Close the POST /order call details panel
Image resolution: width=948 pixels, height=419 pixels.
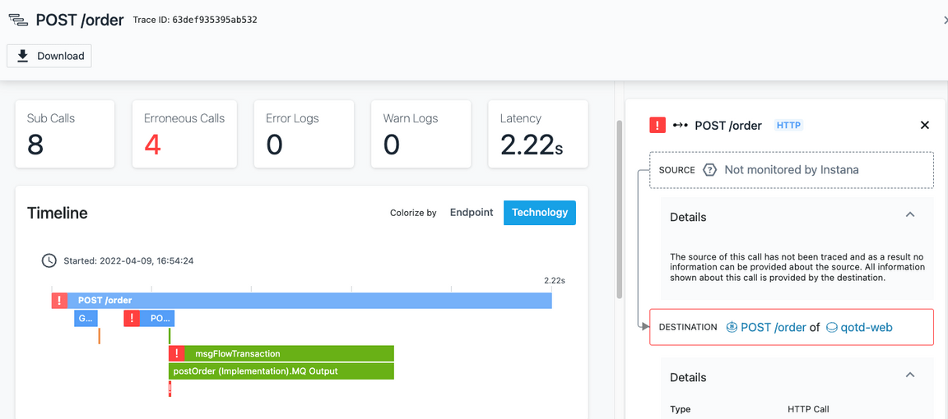coord(924,125)
